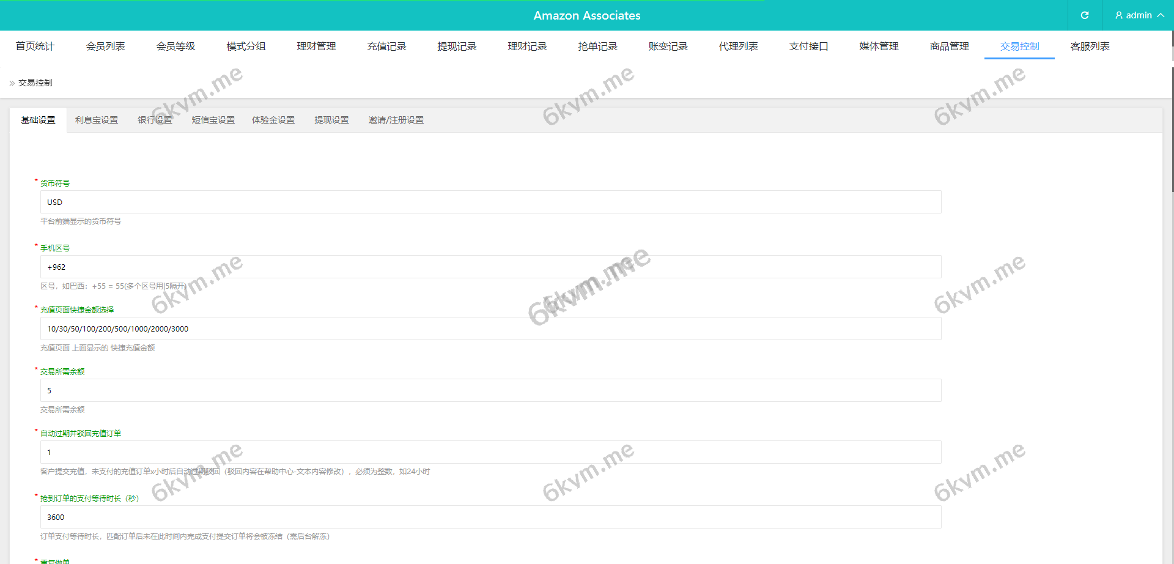
Task: Switch to the 利息宝设置 tab
Action: point(97,121)
